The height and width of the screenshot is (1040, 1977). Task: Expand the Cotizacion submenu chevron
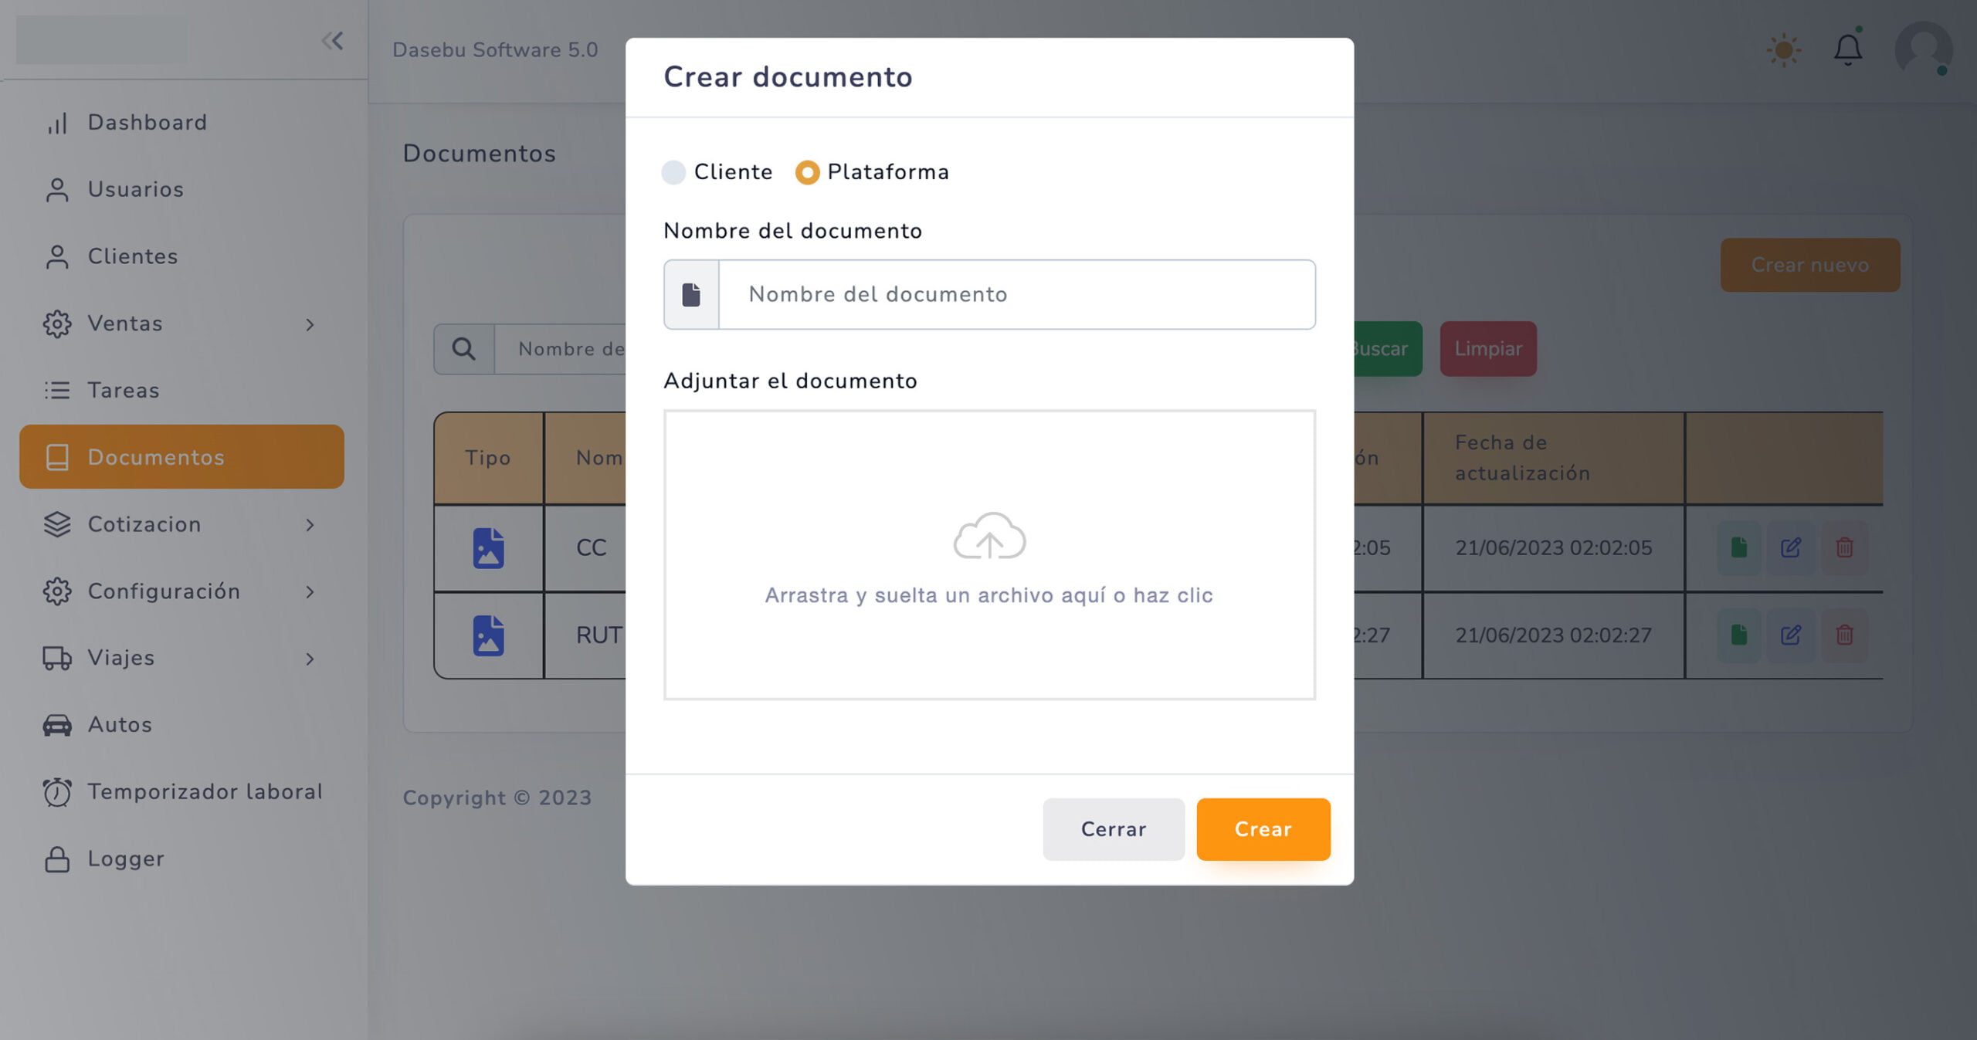[x=310, y=525]
